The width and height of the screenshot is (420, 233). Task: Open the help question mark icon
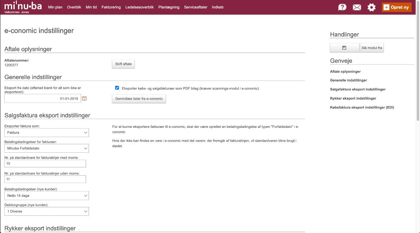342,7
